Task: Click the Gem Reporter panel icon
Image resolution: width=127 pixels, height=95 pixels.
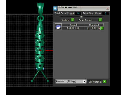Action: point(55,8)
